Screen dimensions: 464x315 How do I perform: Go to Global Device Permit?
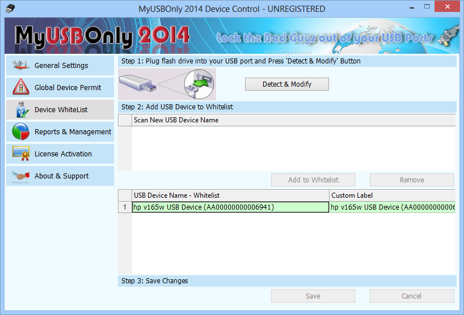click(60, 87)
